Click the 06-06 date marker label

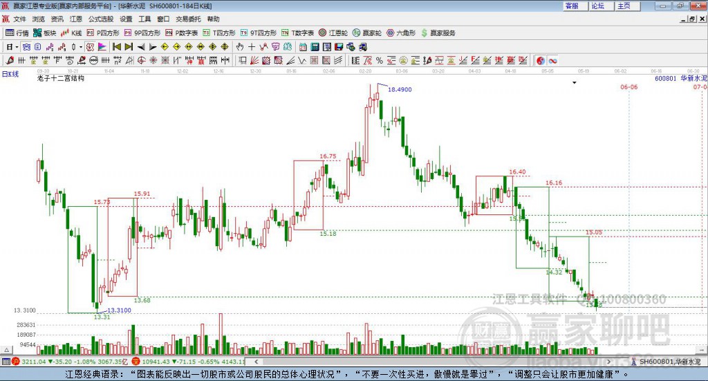coord(629,86)
